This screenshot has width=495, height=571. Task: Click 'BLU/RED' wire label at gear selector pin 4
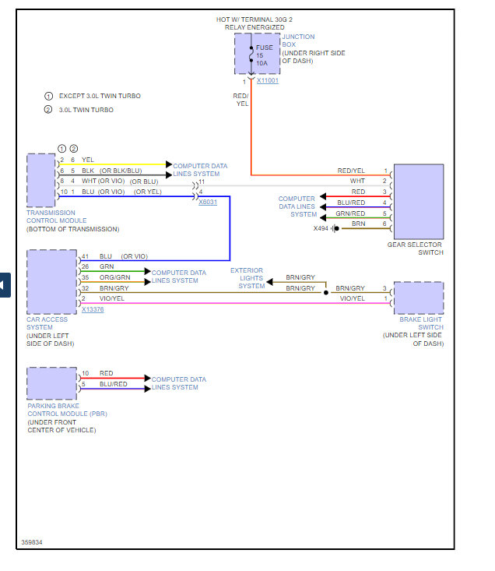(x=351, y=203)
